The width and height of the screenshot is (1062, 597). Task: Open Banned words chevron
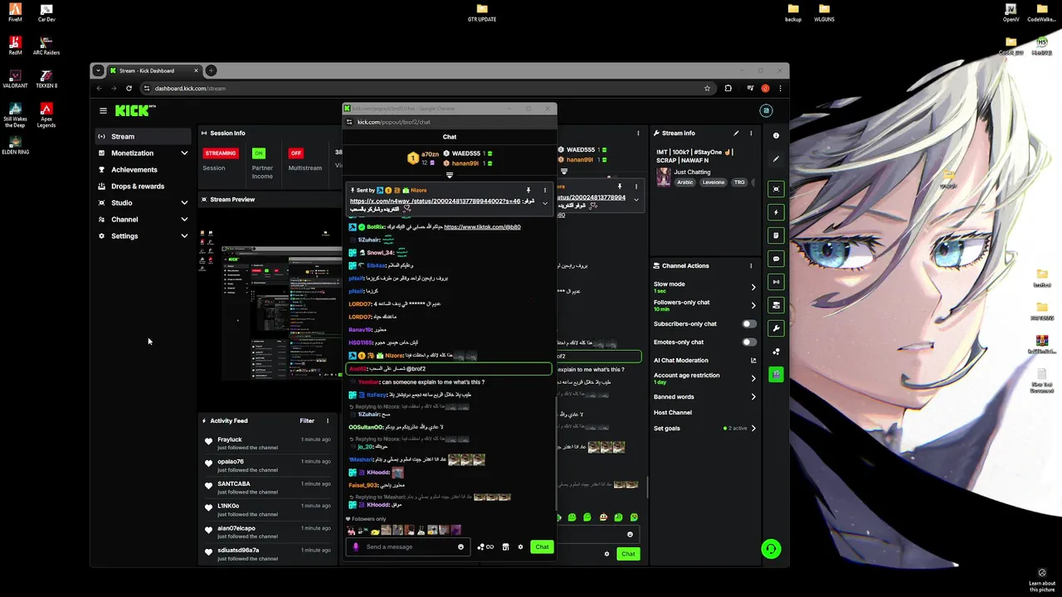tap(753, 396)
